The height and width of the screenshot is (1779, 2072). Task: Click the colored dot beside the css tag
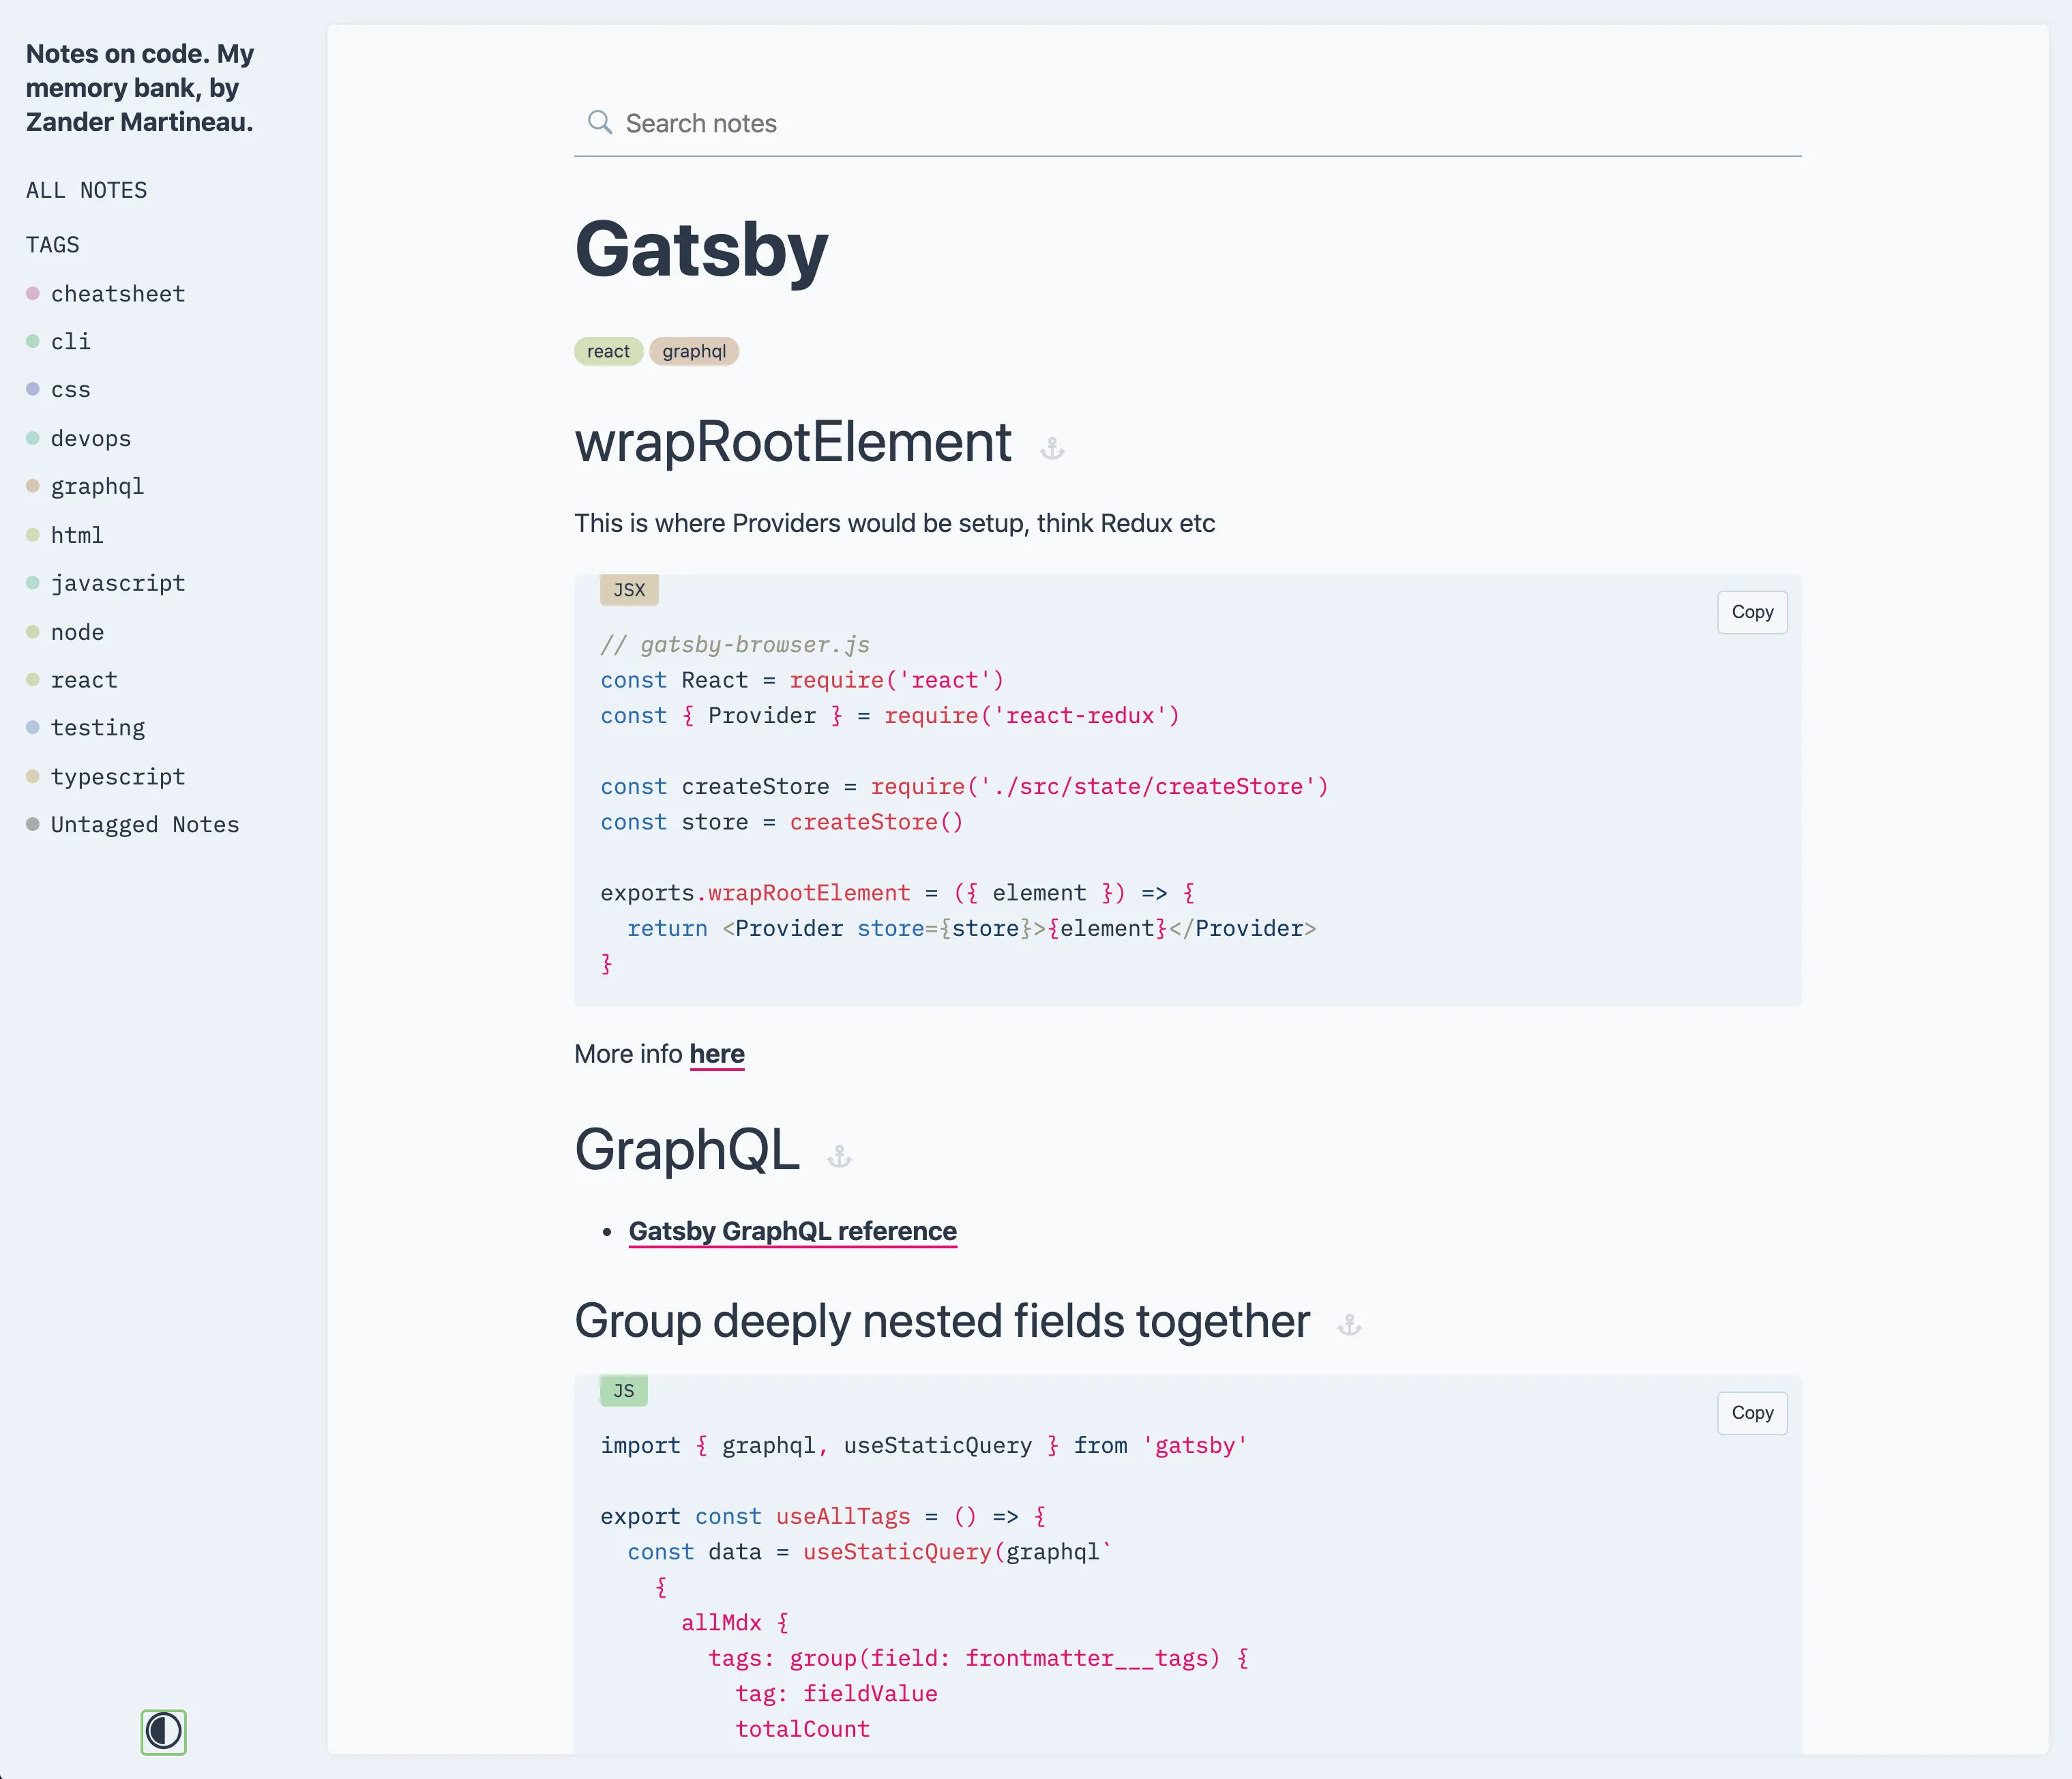click(x=33, y=389)
